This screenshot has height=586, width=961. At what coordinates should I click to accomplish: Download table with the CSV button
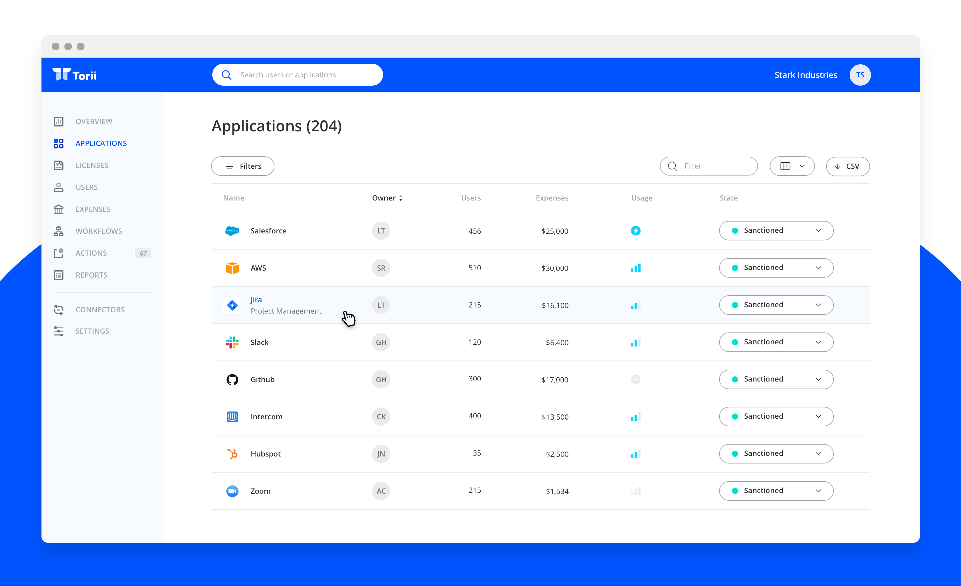848,166
